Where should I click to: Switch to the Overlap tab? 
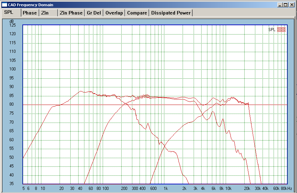coord(114,13)
